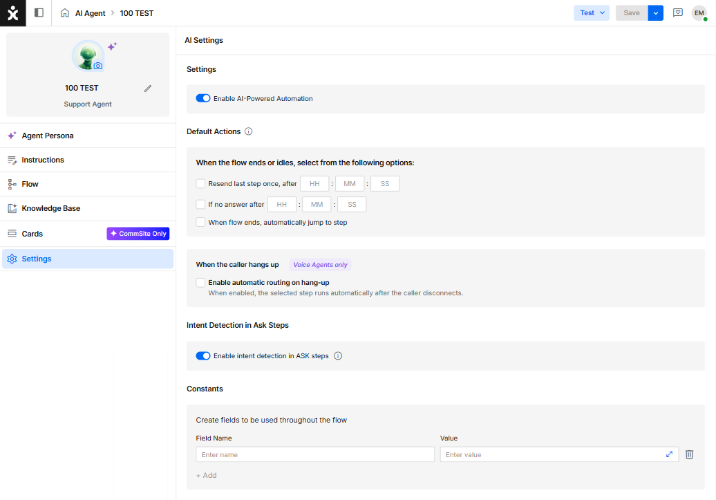
Task: Click the Support Agent label
Action: point(88,104)
